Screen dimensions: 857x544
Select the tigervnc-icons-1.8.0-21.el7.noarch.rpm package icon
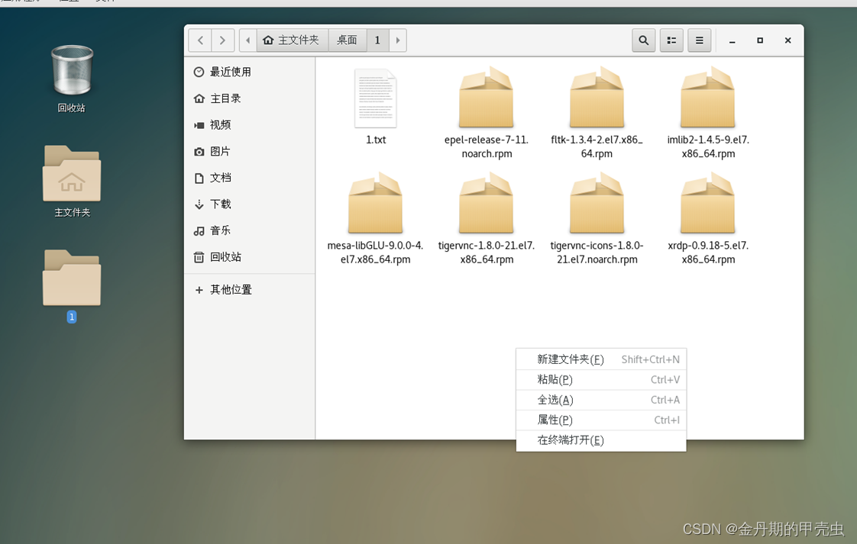pos(597,203)
